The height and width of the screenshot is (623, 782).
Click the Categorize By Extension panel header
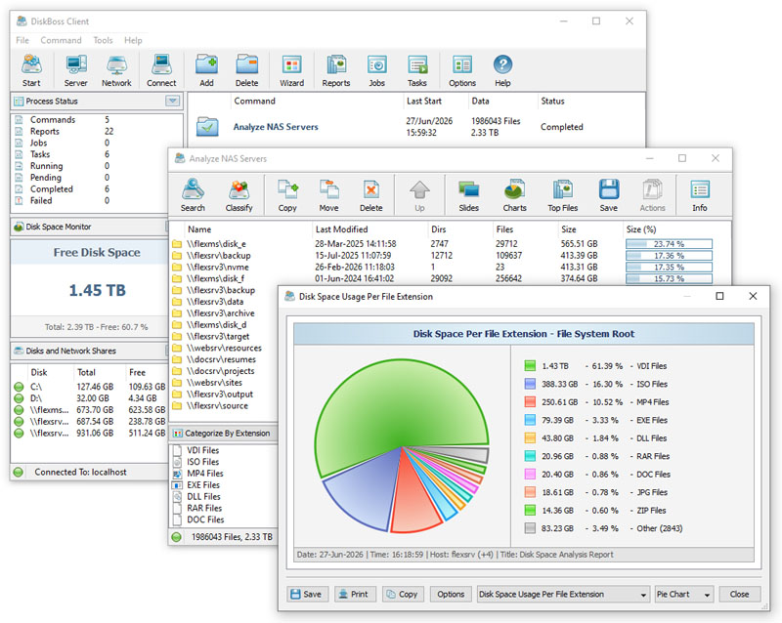coord(224,434)
